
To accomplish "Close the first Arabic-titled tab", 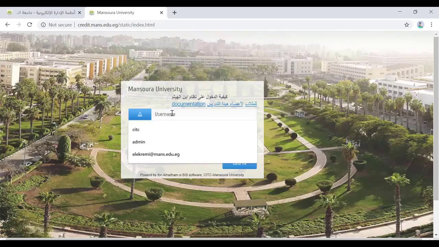I will pyautogui.click(x=80, y=12).
